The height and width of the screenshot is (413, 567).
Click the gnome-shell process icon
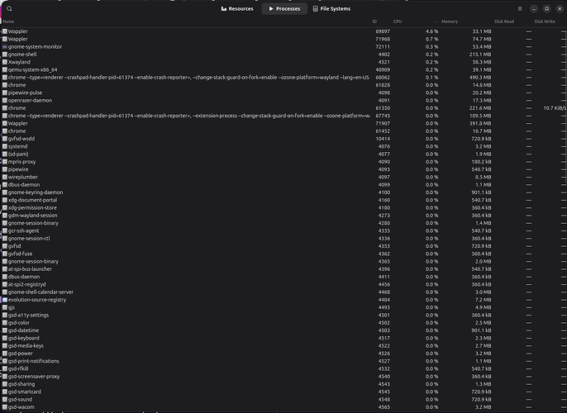point(4,55)
